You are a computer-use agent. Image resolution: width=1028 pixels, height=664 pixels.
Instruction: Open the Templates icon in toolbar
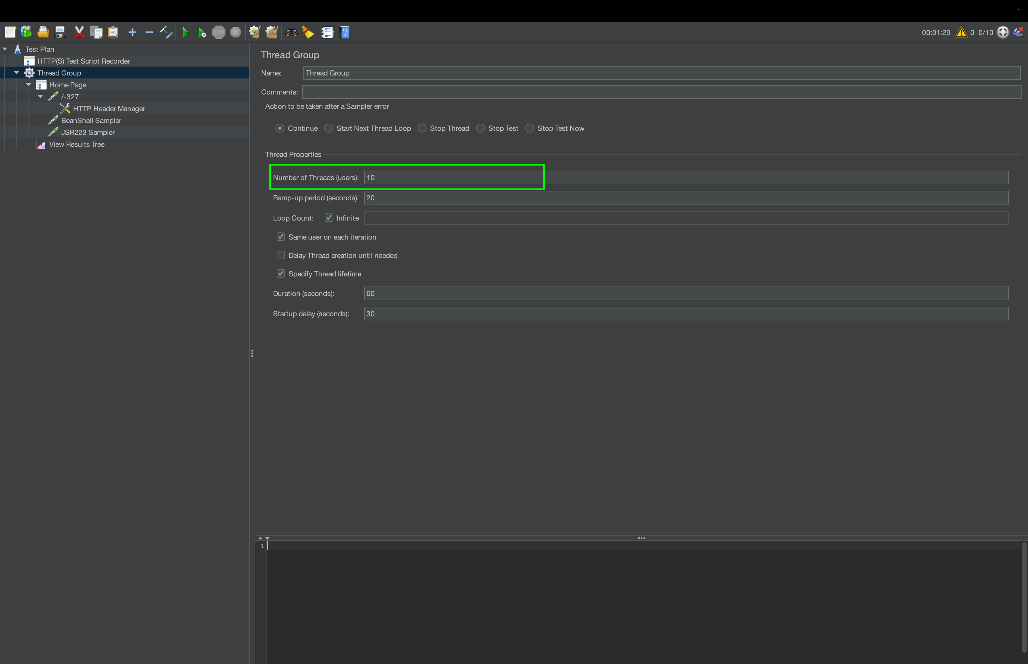click(26, 32)
